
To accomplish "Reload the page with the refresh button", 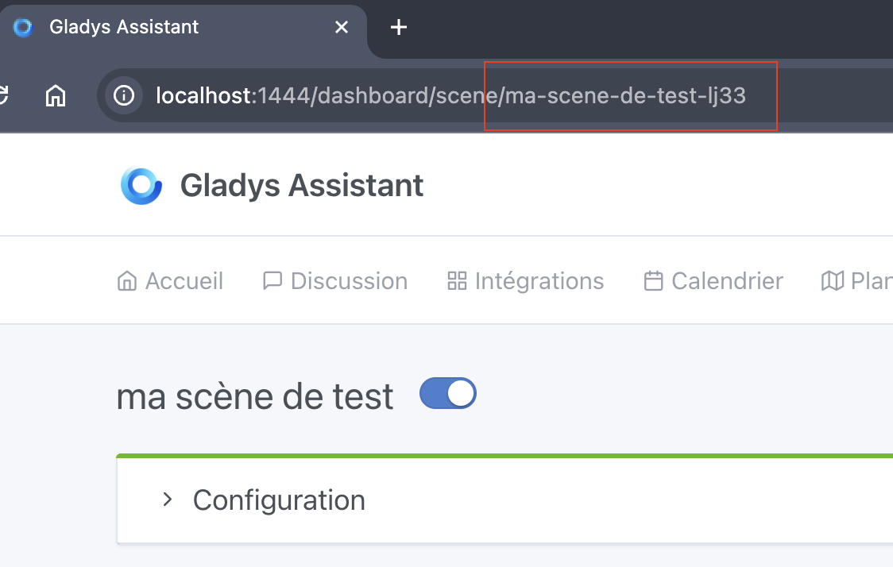I will tap(3, 95).
